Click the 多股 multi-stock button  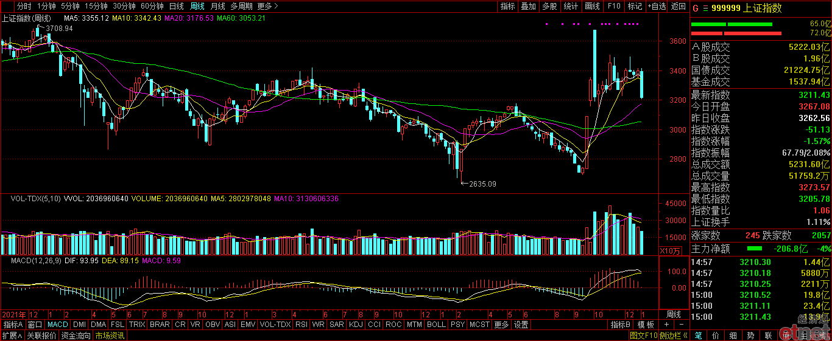pyautogui.click(x=549, y=6)
